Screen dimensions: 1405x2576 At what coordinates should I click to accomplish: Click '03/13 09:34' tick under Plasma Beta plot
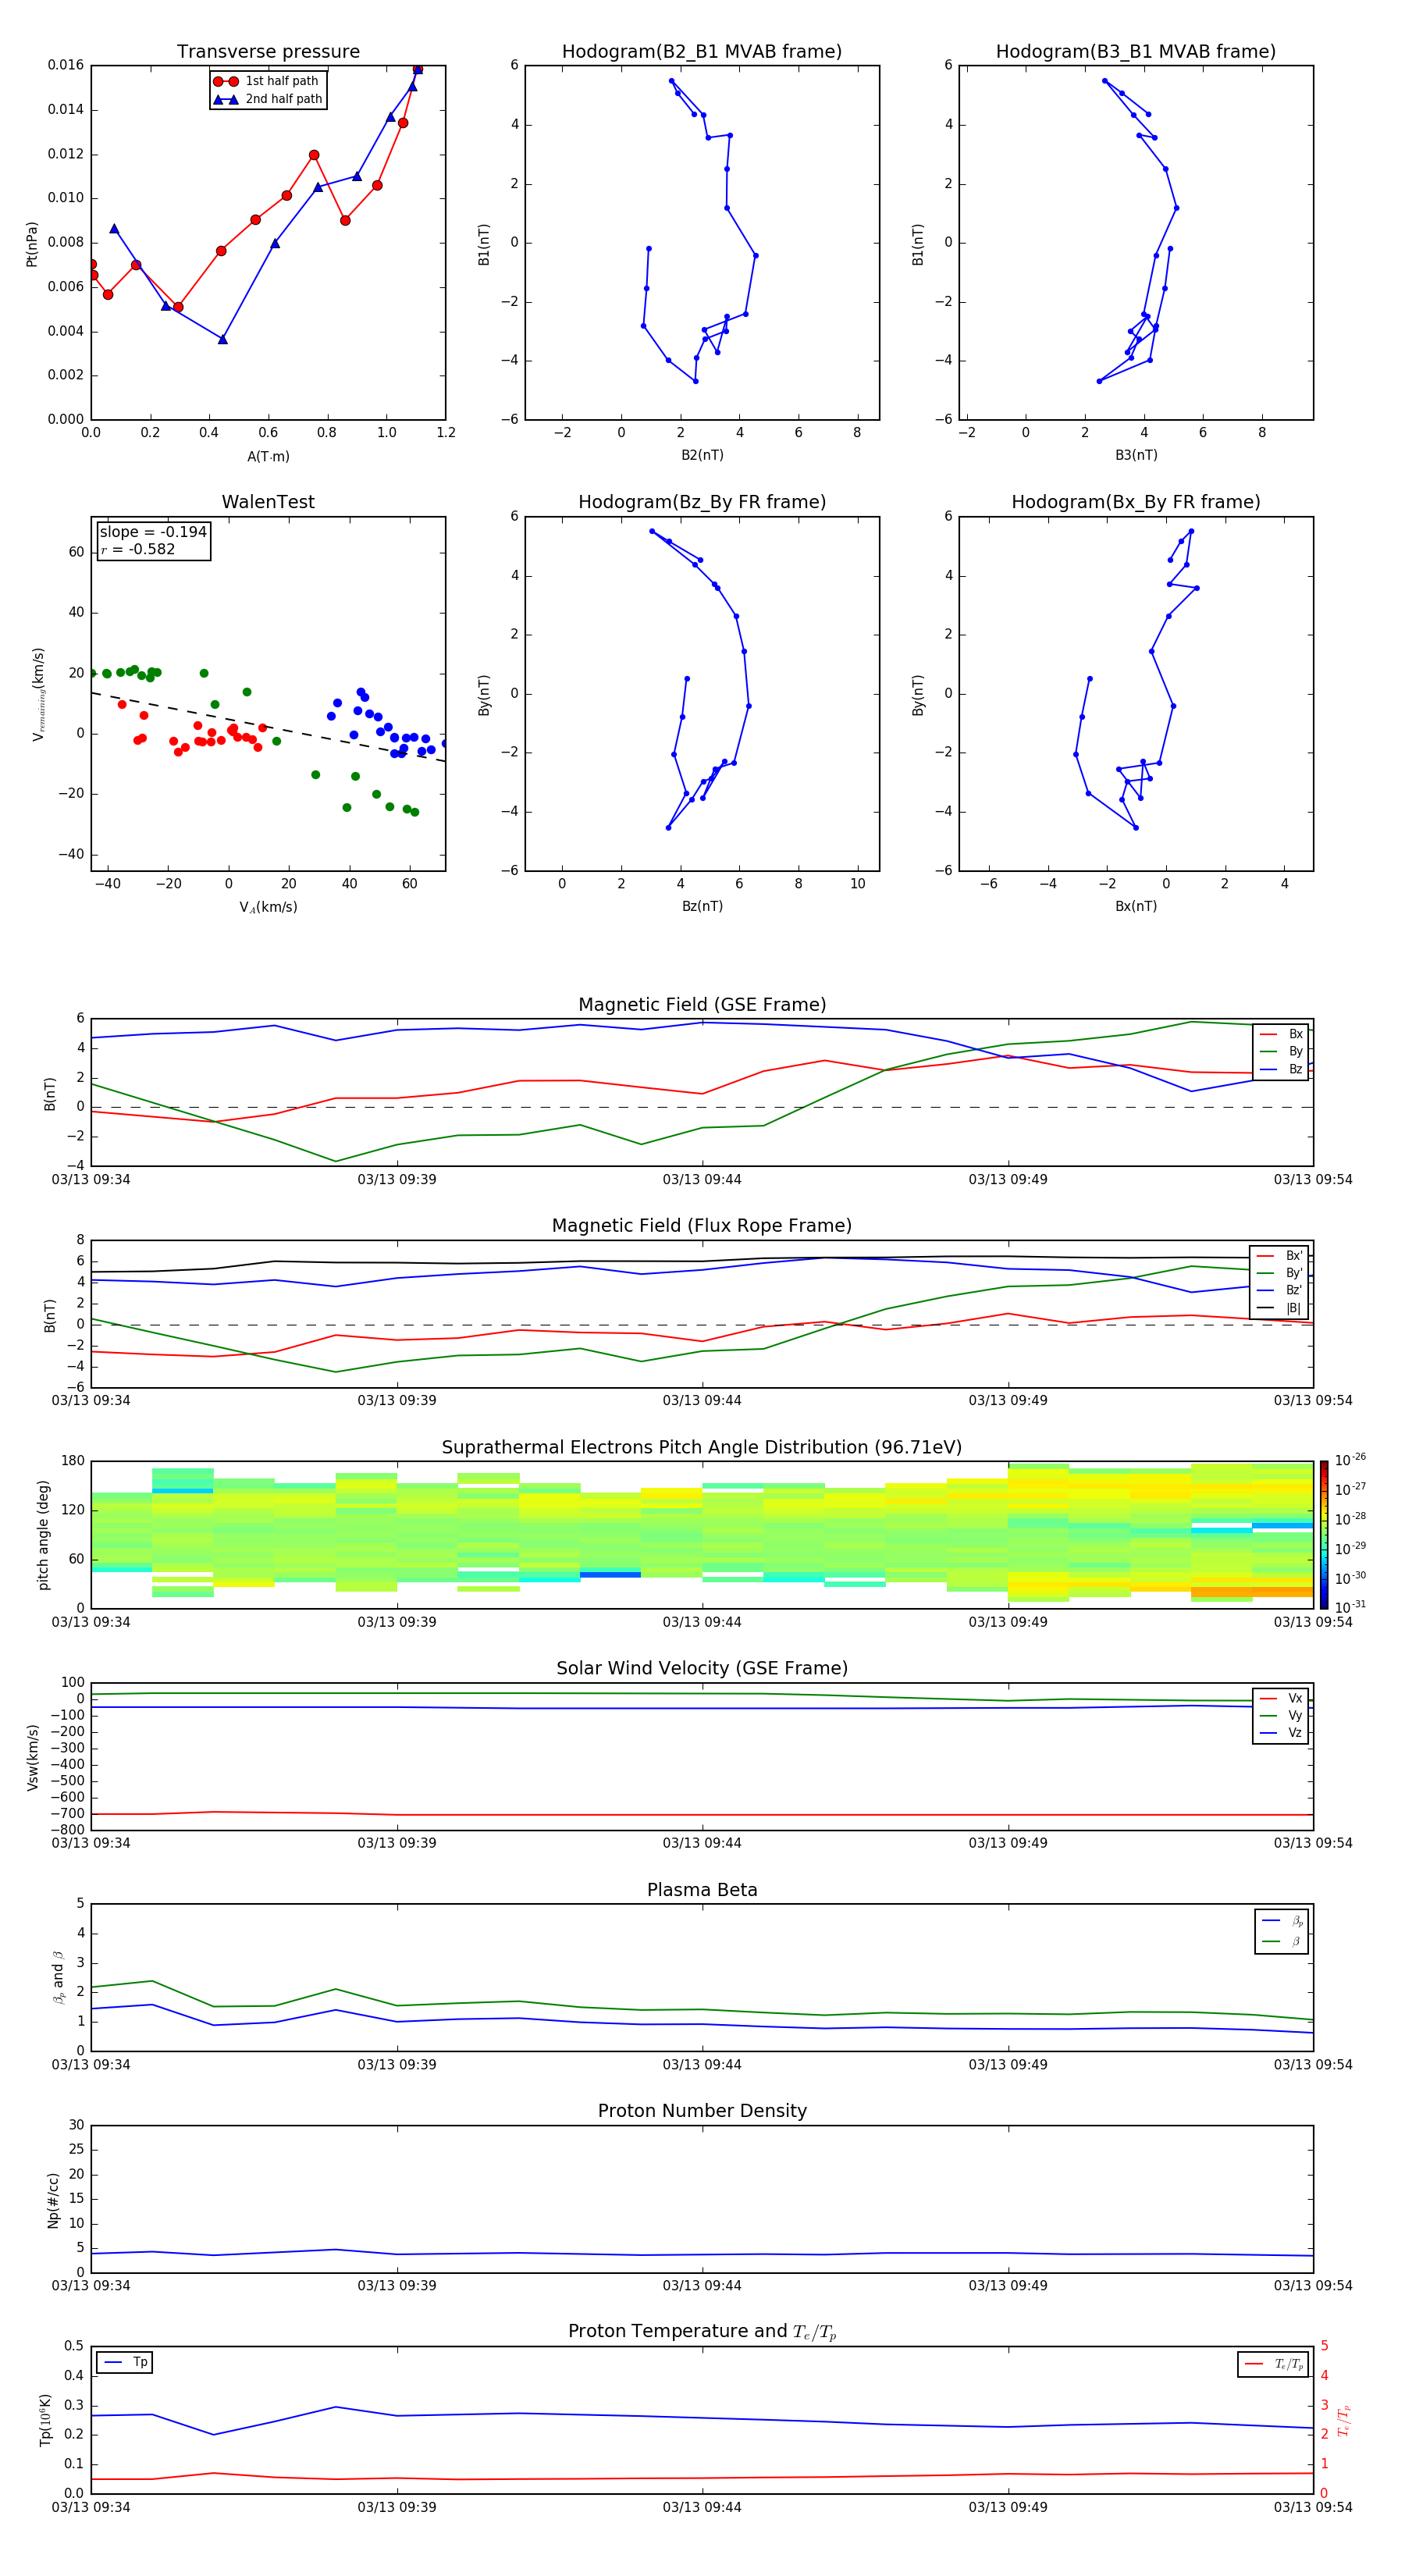[x=91, y=2064]
